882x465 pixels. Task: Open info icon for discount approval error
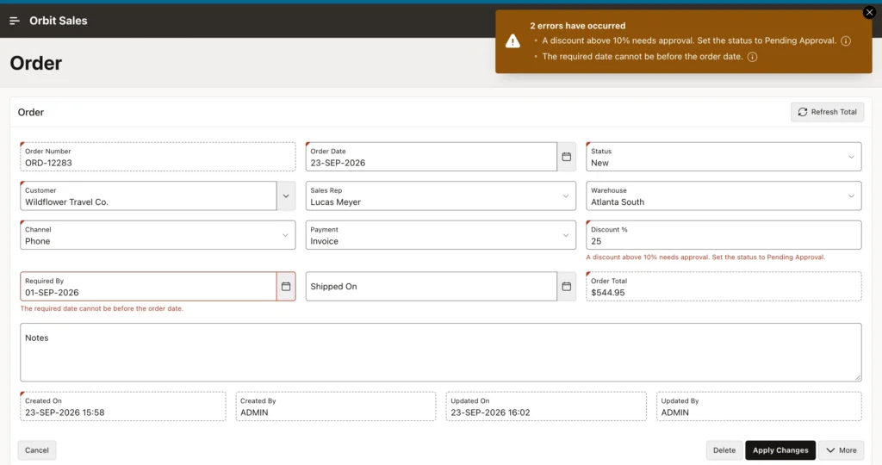pos(846,41)
